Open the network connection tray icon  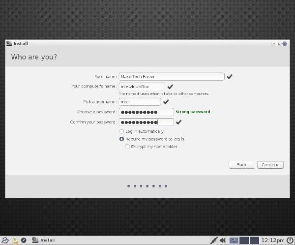[214, 240]
